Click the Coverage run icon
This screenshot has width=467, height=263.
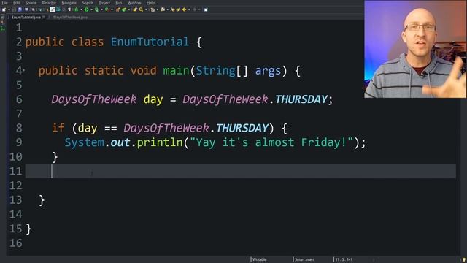[96, 9]
